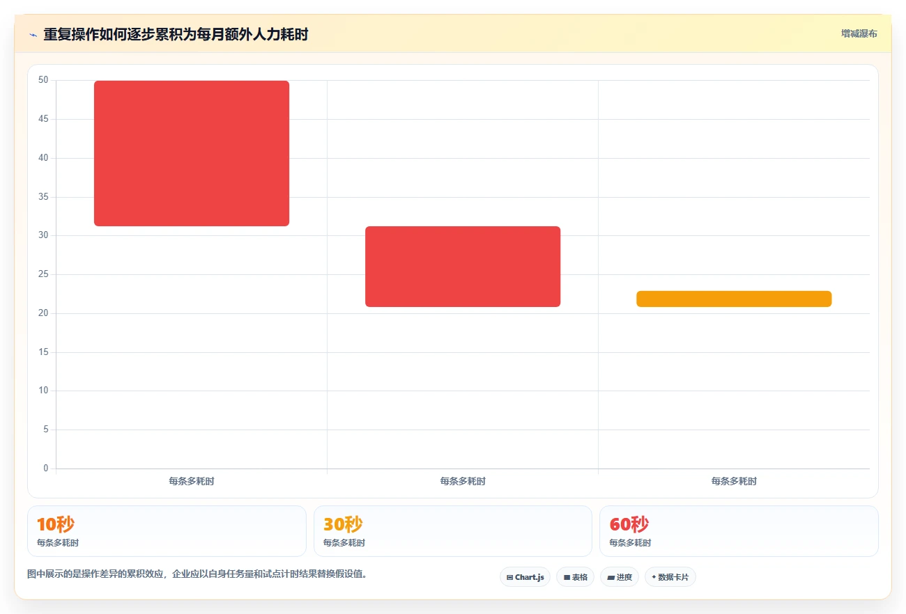Screen dimensions: 906x614
Task: Select the orange waterfall bar
Action: point(734,299)
